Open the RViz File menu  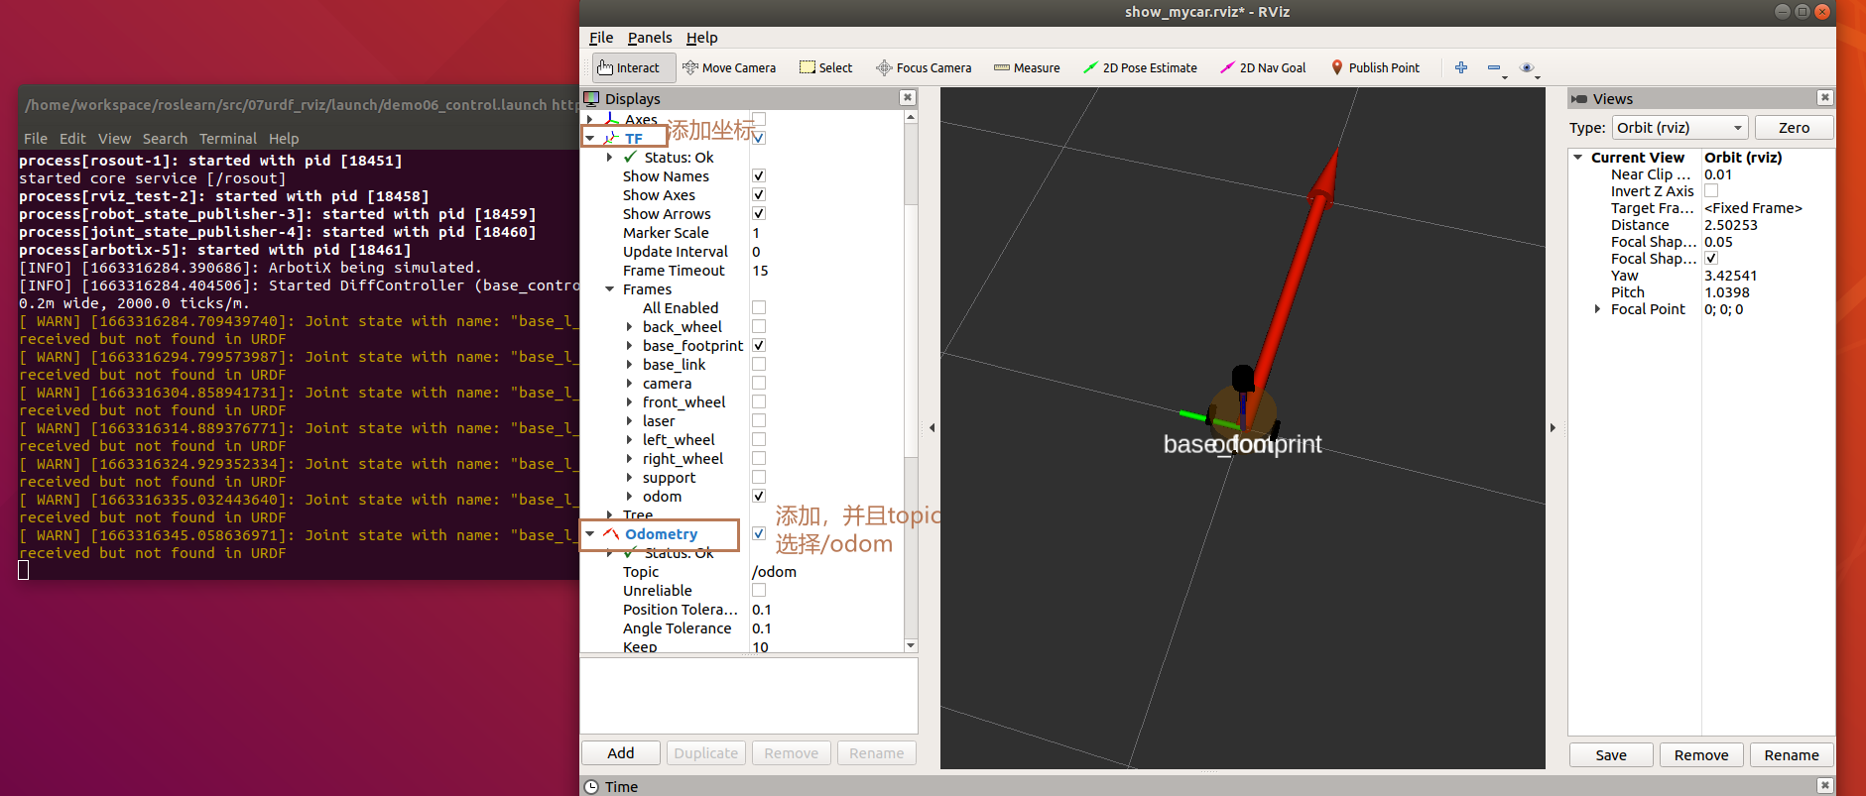[x=601, y=38]
